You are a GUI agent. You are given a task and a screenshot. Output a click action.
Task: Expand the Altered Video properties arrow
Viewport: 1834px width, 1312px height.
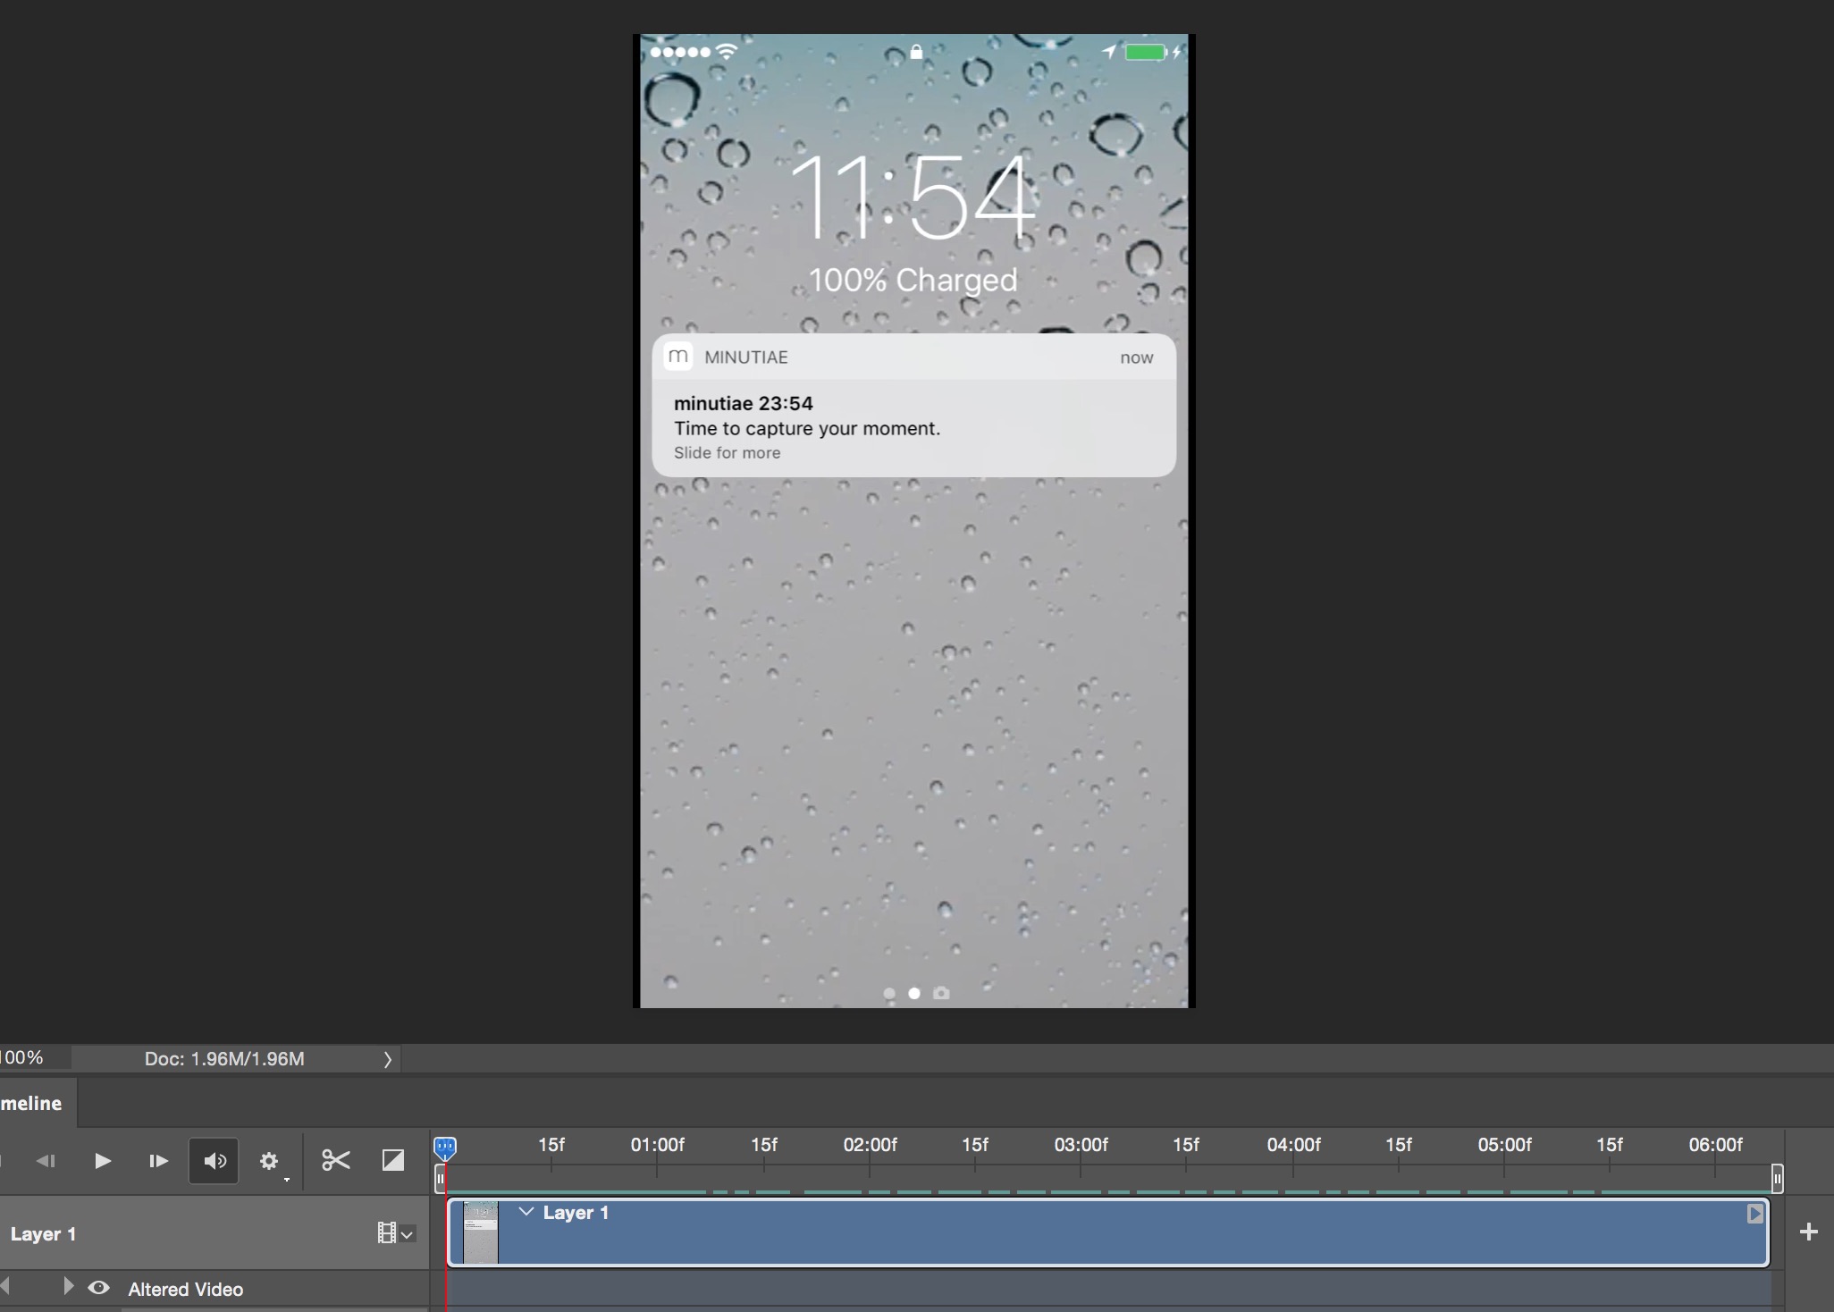[x=69, y=1288]
